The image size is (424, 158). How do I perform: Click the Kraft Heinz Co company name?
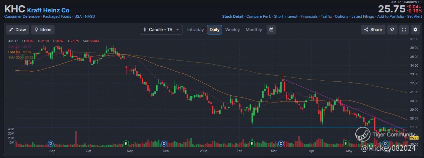48,10
